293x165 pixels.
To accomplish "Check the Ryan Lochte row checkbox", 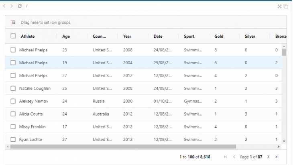I will tap(13, 139).
